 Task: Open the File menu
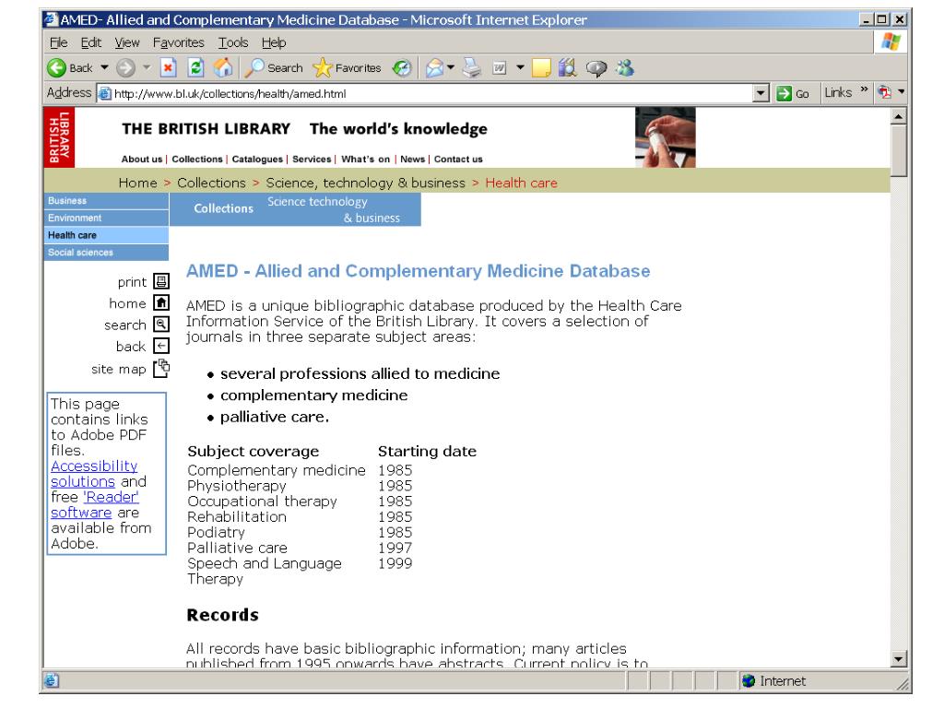click(x=58, y=42)
